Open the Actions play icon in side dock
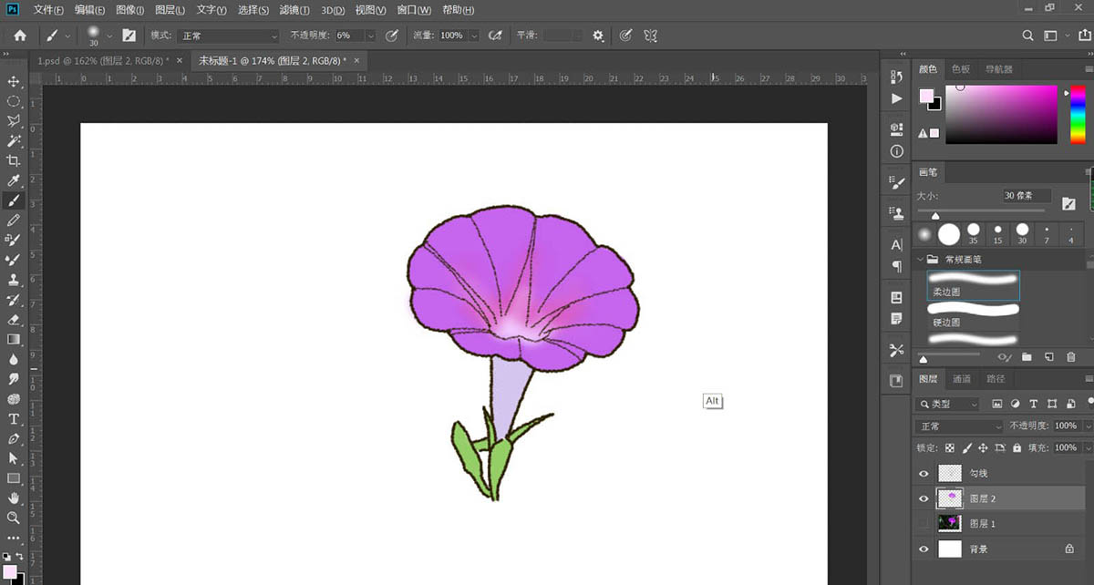1094x585 pixels. pos(896,98)
